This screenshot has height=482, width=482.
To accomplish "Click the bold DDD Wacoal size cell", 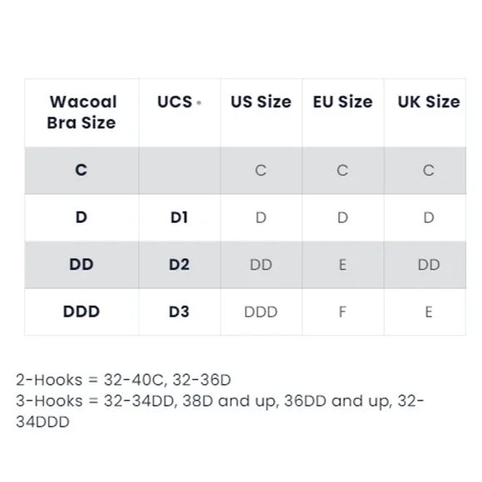I will [81, 312].
